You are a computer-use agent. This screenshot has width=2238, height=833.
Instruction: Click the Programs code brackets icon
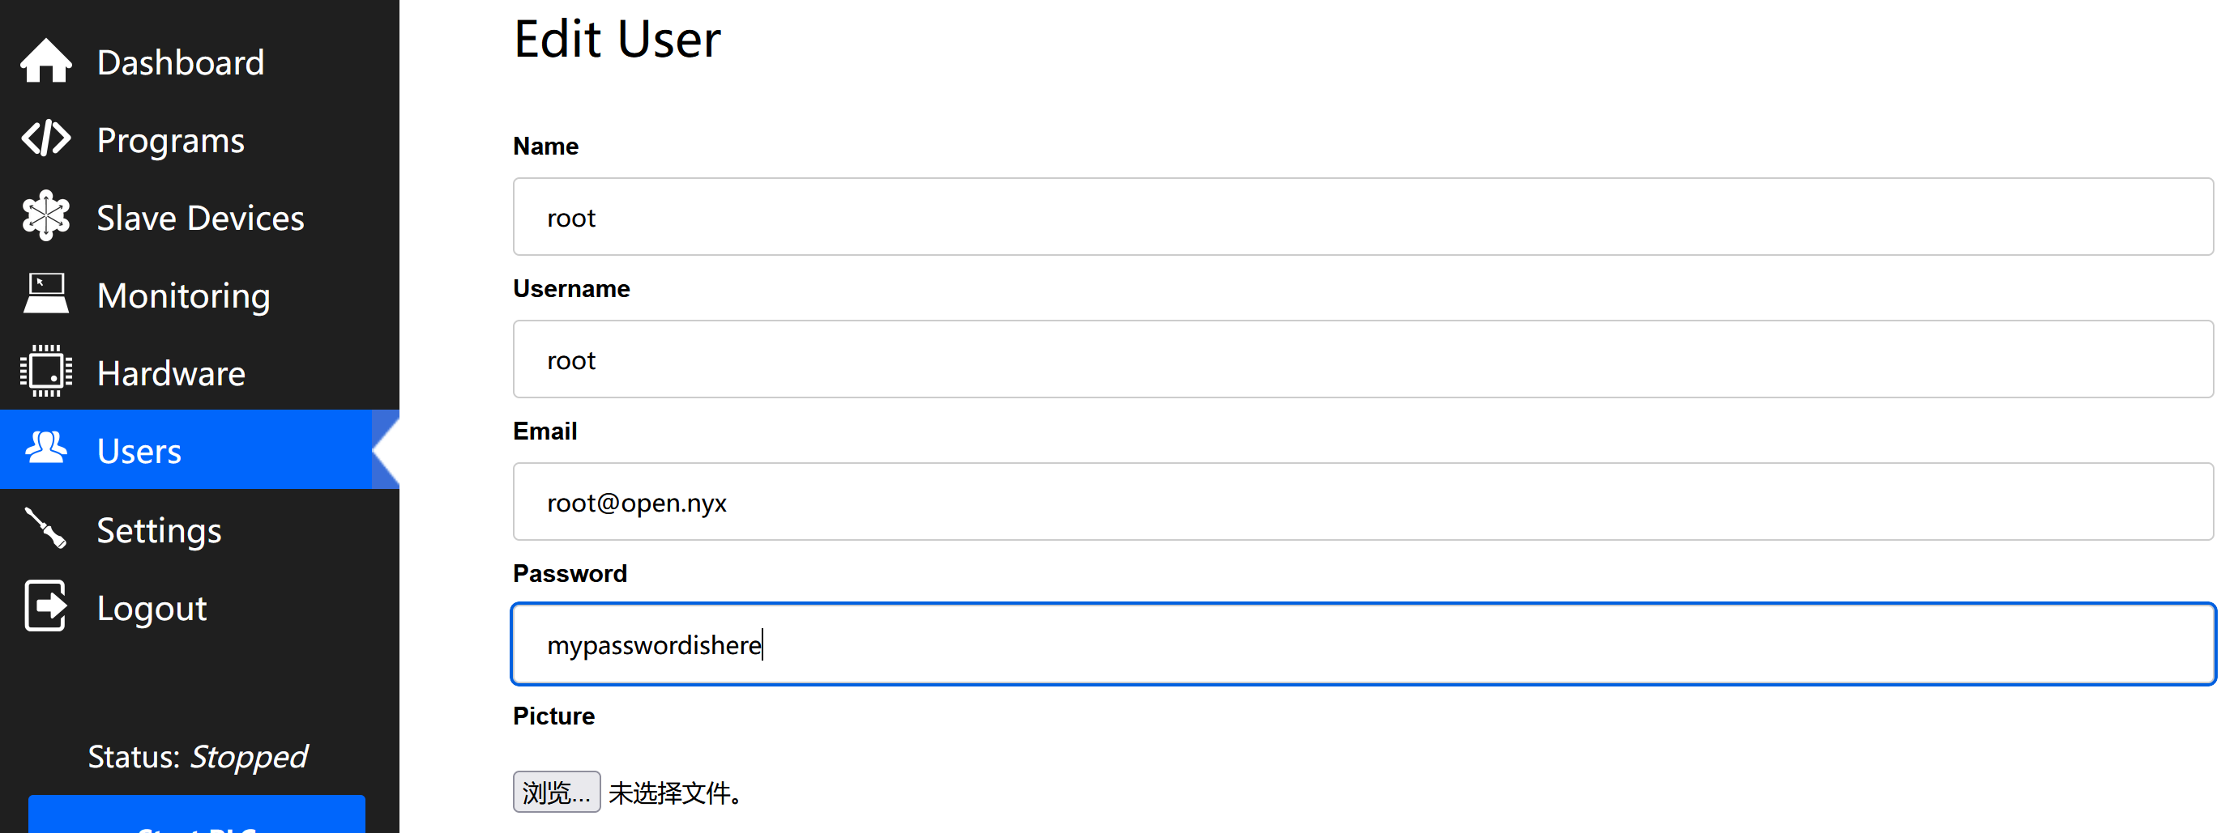pyautogui.click(x=45, y=139)
